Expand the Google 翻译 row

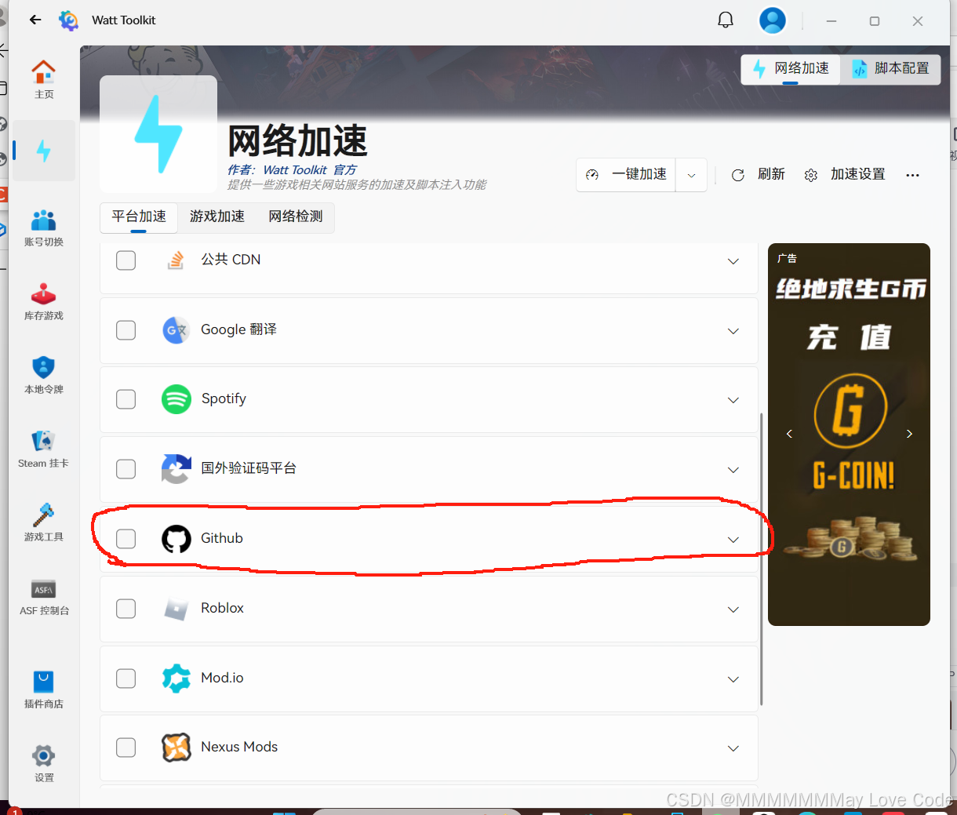(x=733, y=331)
